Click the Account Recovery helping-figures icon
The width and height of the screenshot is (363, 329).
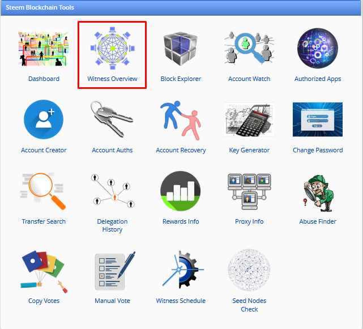[x=181, y=121]
